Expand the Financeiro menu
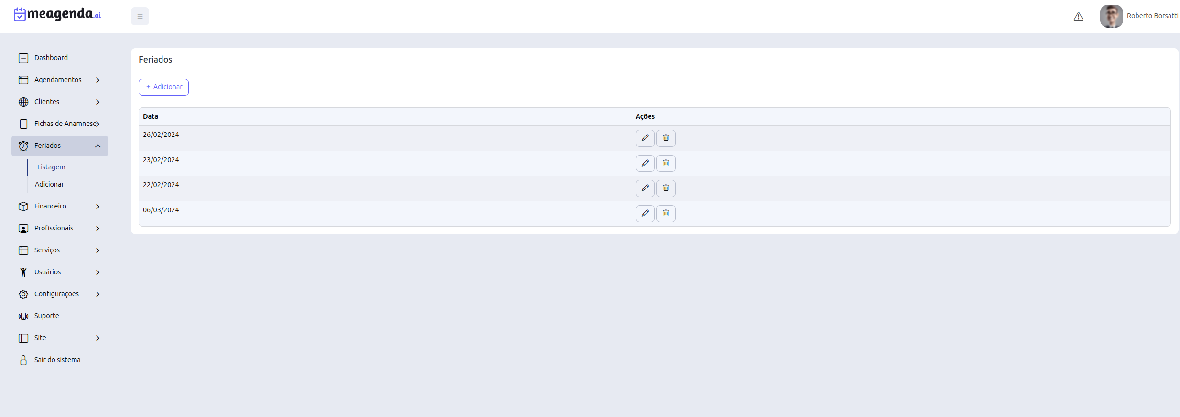This screenshot has width=1180, height=417. pos(60,206)
